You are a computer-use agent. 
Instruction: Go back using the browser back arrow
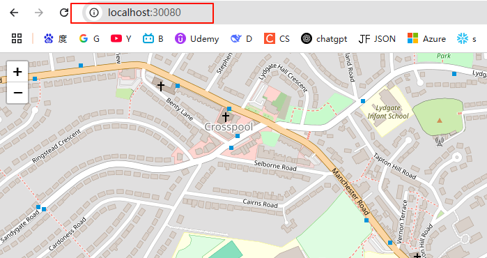point(14,13)
